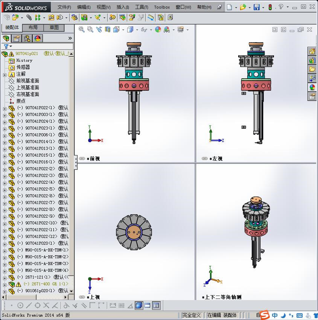The width and height of the screenshot is (318, 320).
Task: Open the DisplayManager tab icon
Action: pyautogui.click(x=38, y=38)
